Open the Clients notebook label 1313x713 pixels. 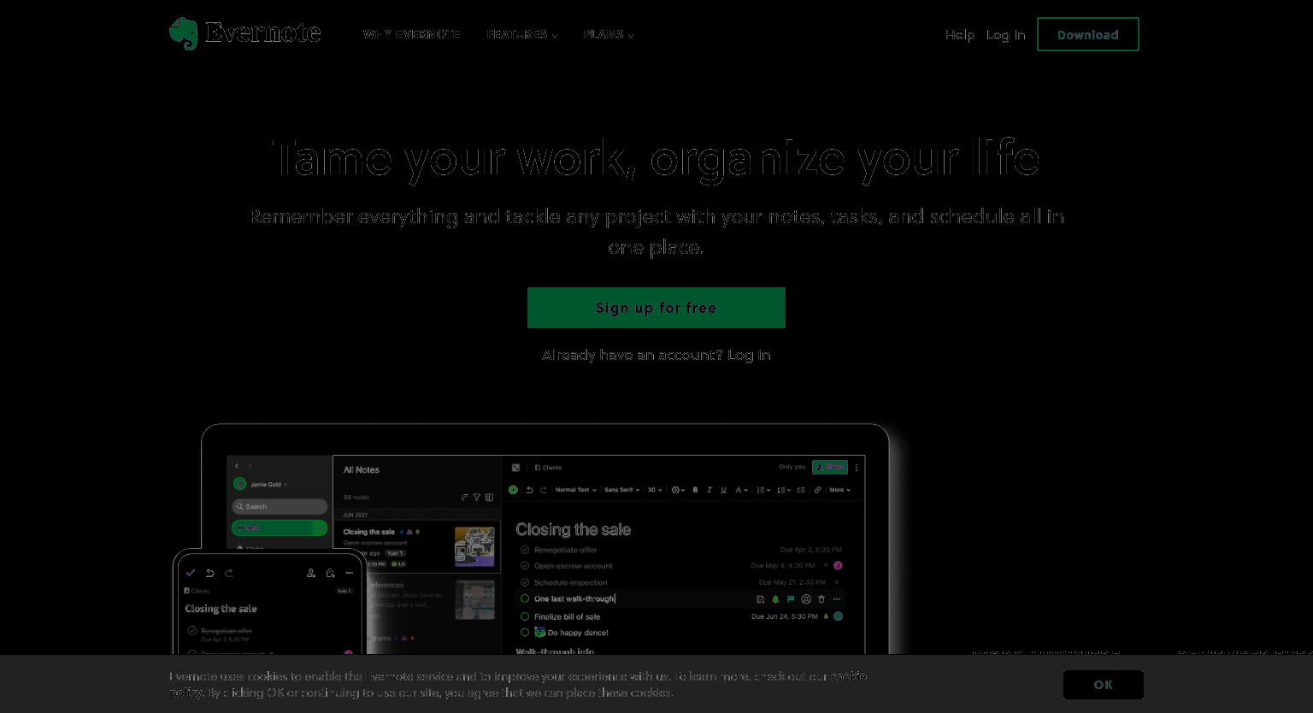548,468
